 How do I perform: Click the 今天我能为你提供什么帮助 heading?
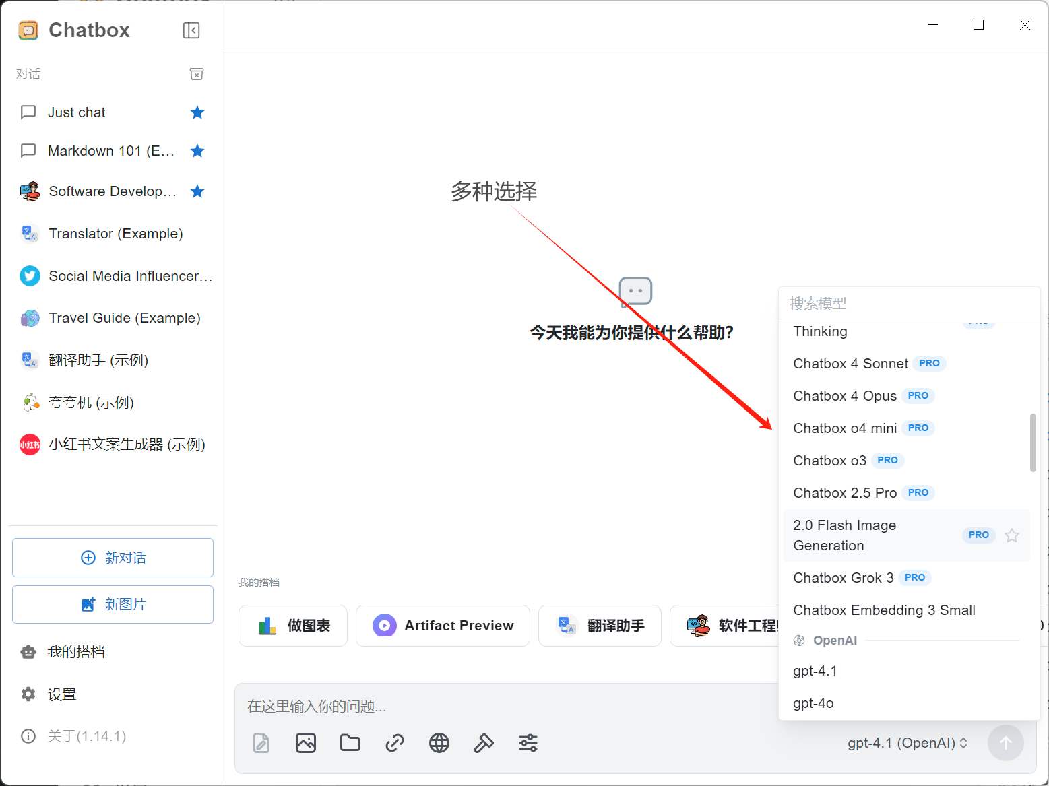tap(631, 333)
